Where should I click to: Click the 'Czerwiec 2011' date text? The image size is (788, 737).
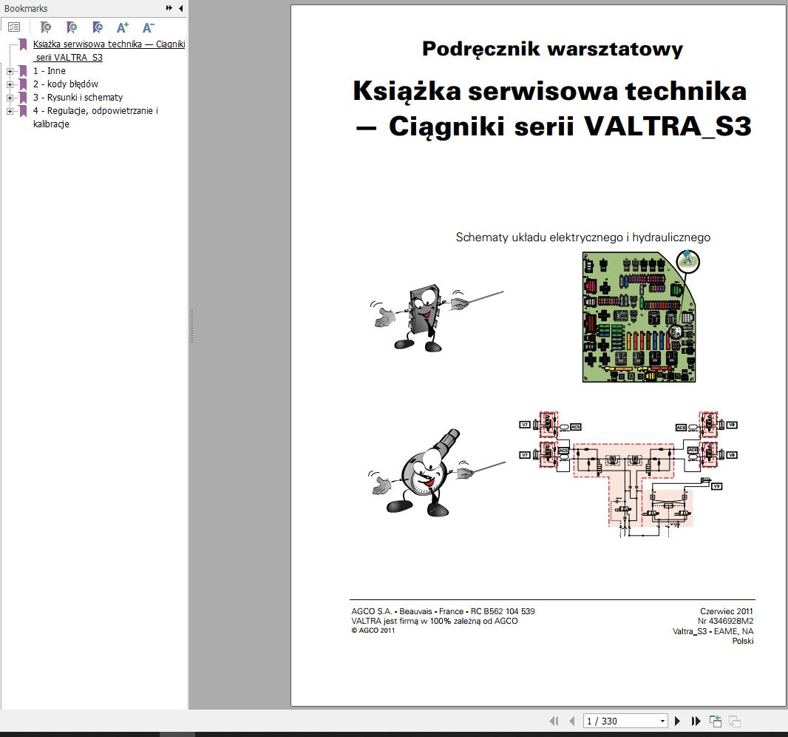click(726, 611)
